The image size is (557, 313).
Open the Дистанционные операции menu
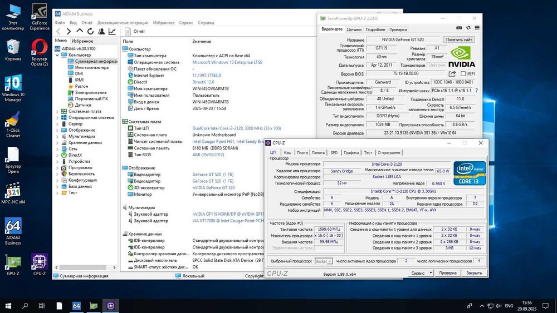point(123,23)
